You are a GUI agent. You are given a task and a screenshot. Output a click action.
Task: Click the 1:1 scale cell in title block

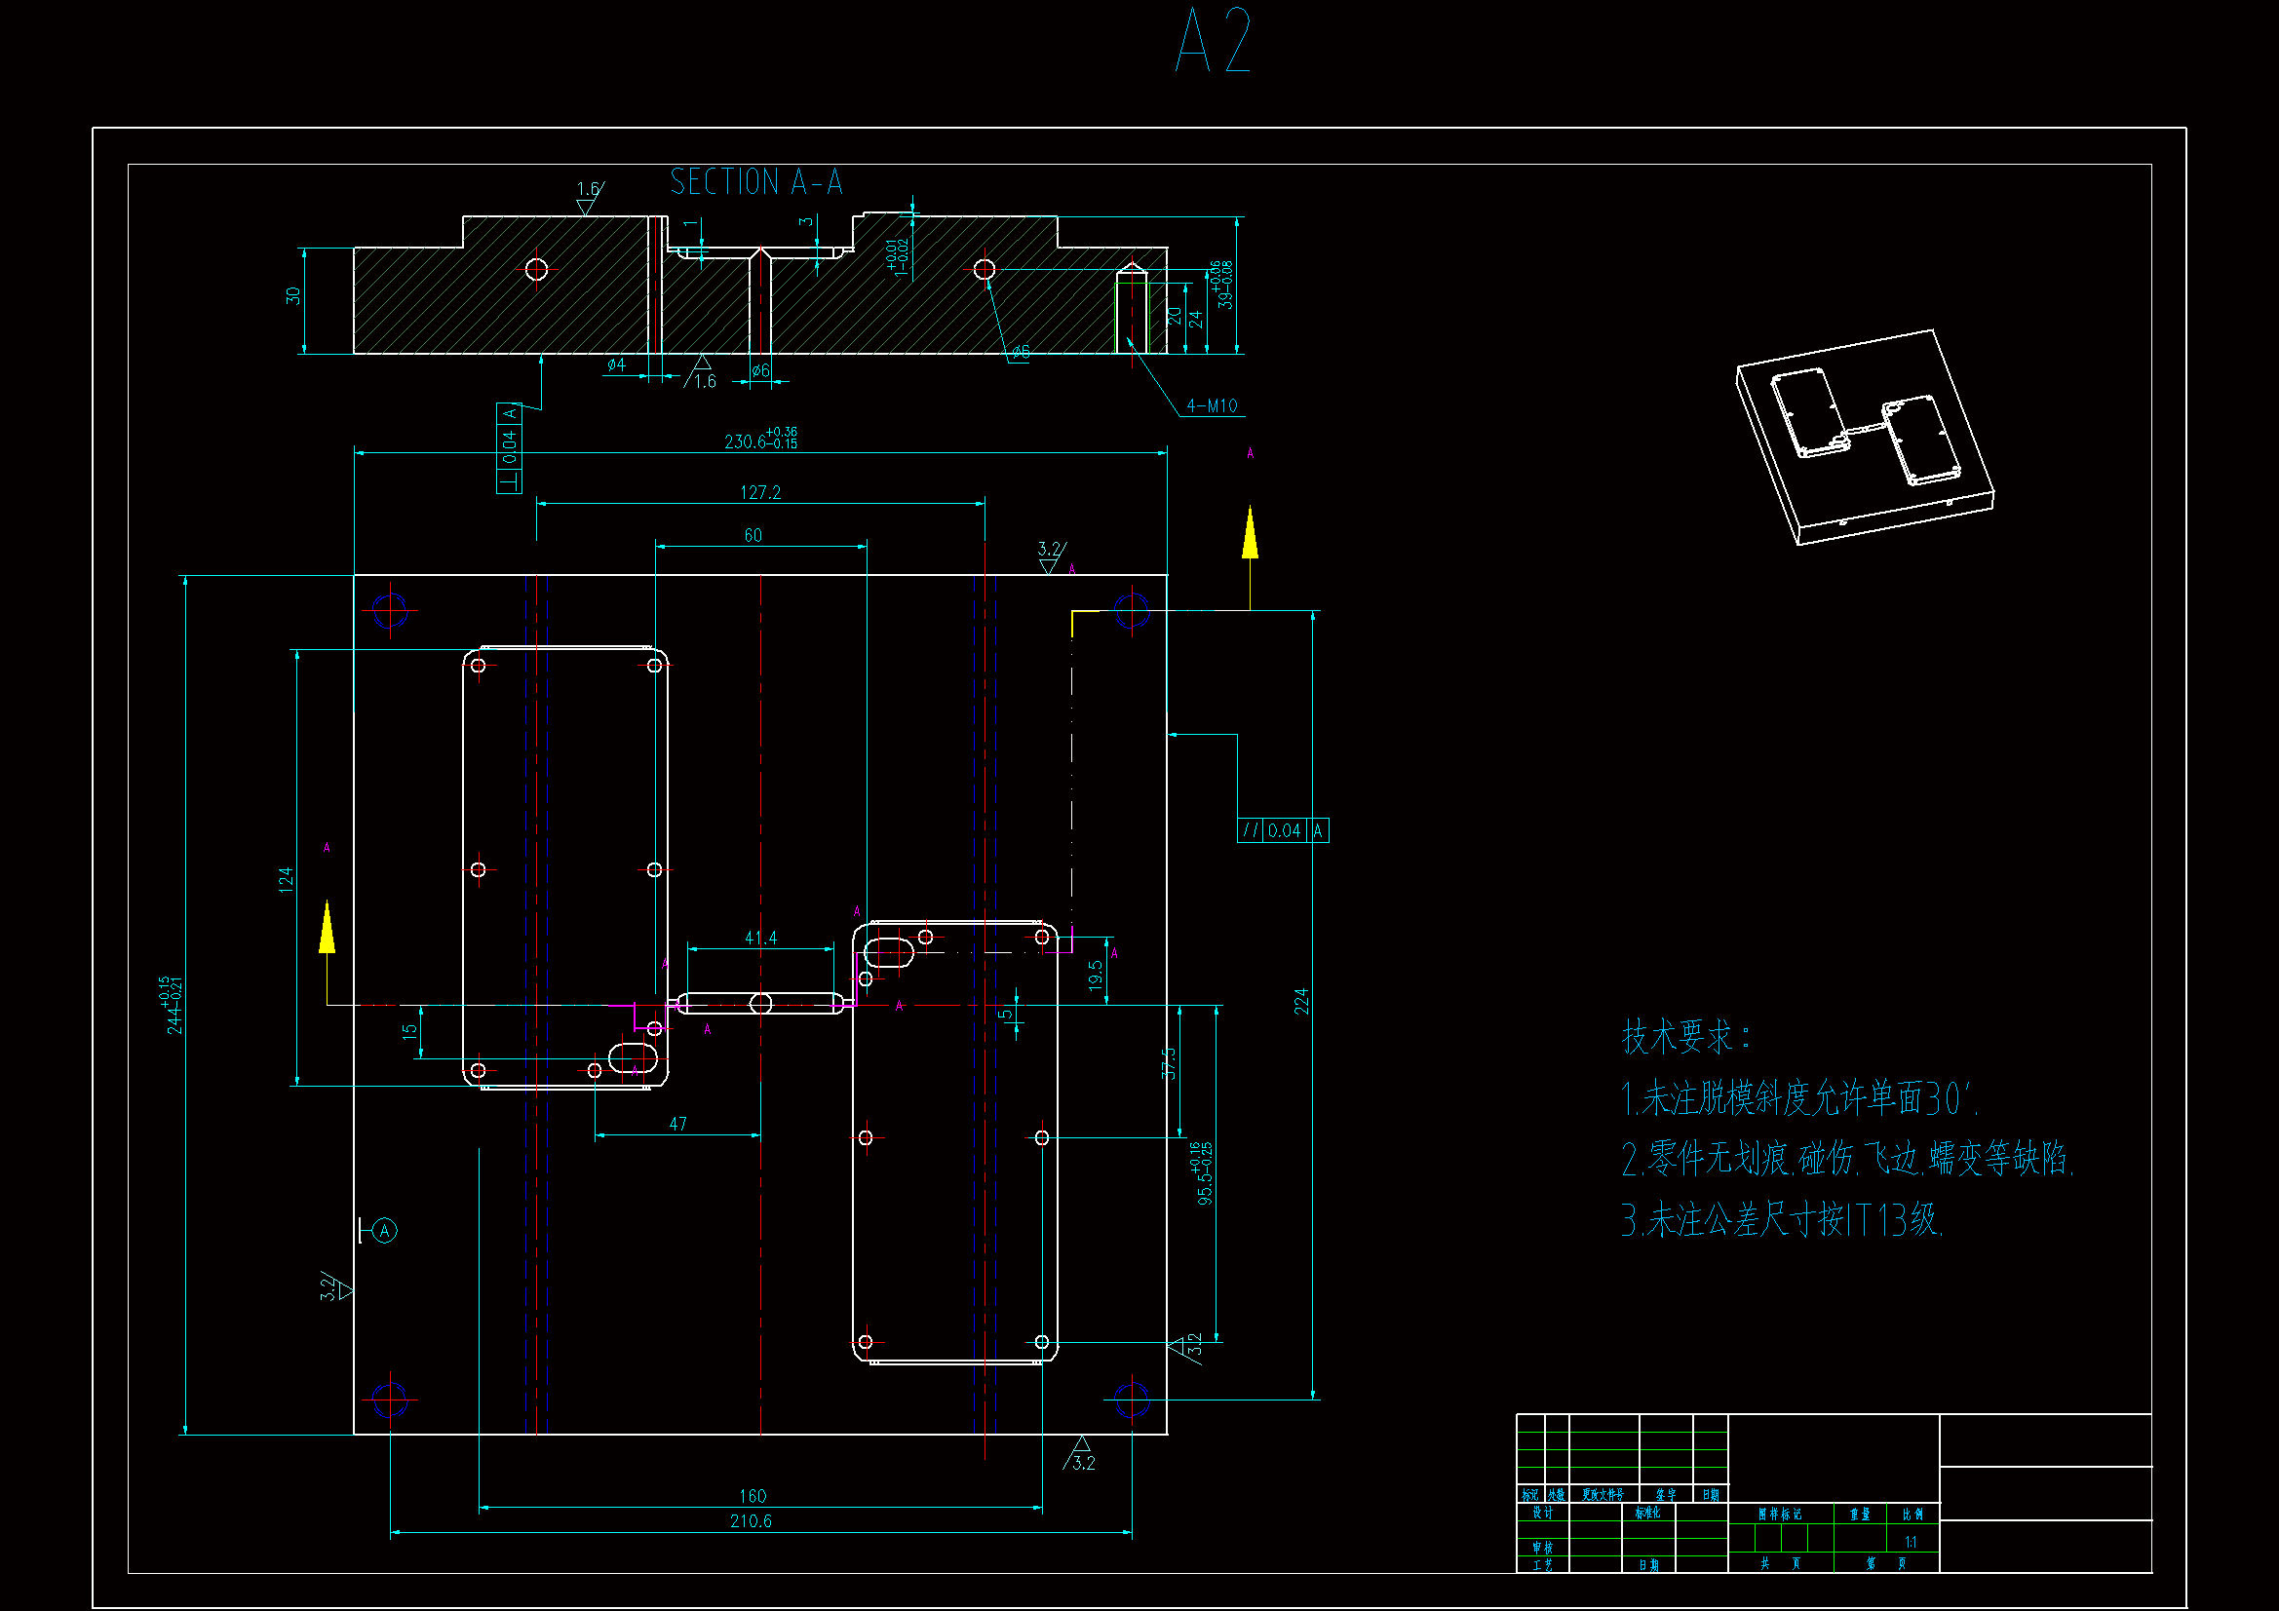coord(1911,1542)
